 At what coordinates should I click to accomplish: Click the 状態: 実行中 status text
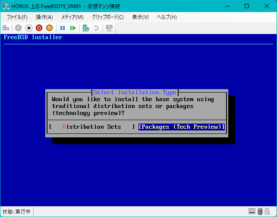click(x=16, y=211)
